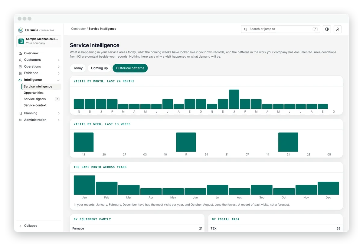363x246 pixels.
Task: Open the Evidence menu item
Action: click(39, 73)
